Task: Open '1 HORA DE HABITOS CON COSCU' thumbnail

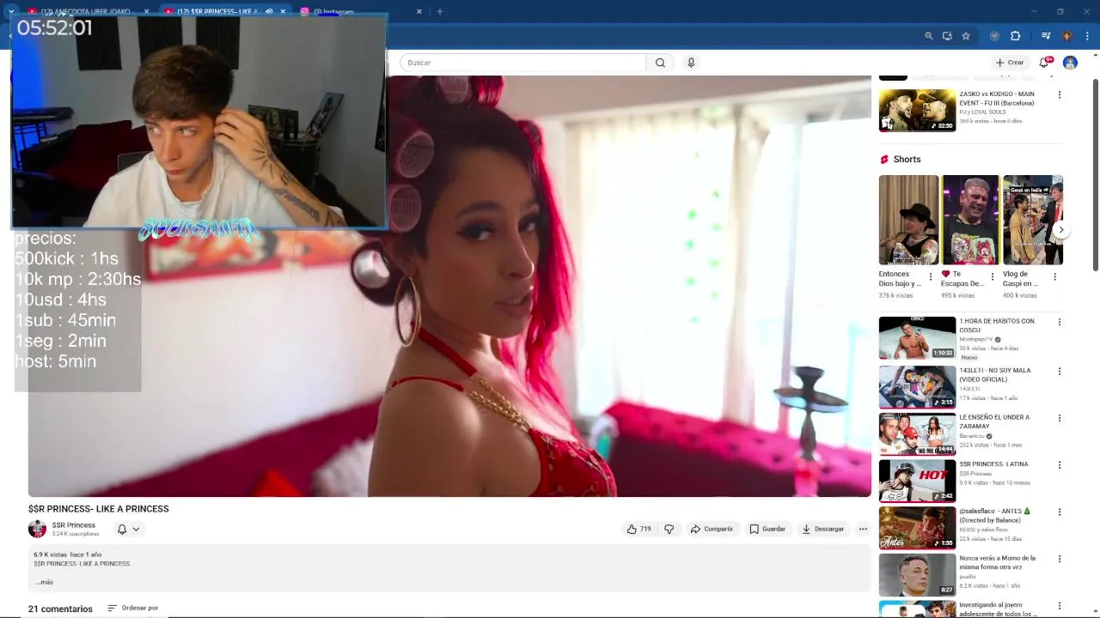Action: (917, 337)
